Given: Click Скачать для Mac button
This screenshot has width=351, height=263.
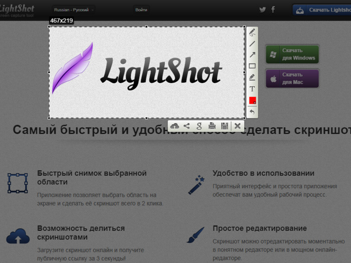Looking at the screenshot, I should click(292, 78).
